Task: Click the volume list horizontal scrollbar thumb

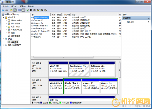Action: (63, 57)
